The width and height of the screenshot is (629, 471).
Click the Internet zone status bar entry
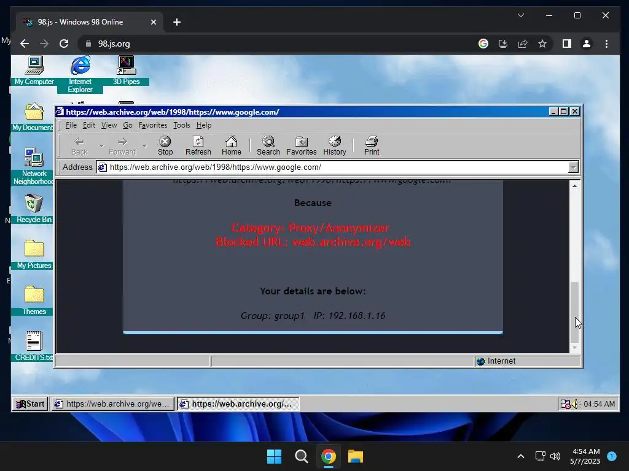click(x=527, y=361)
